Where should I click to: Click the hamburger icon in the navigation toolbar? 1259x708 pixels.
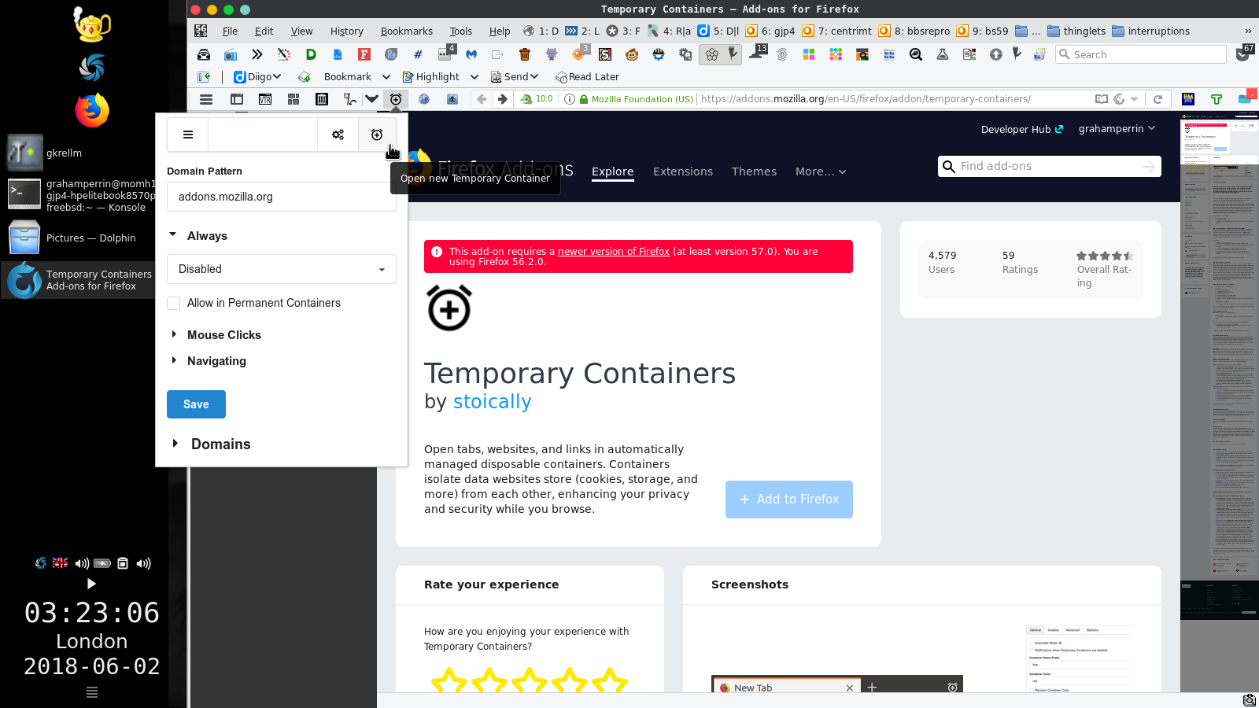[206, 99]
